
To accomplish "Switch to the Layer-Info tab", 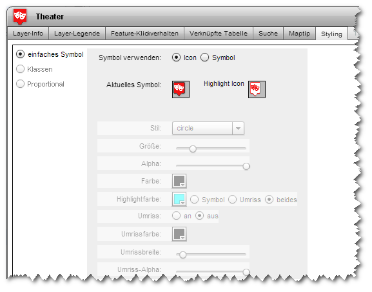I will coord(28,34).
